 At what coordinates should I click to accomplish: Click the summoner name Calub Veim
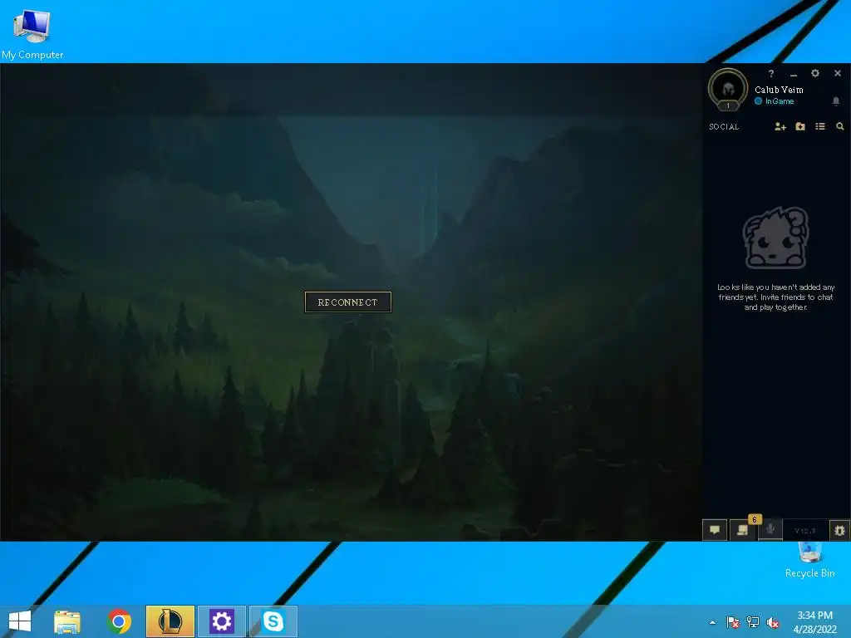coord(779,90)
